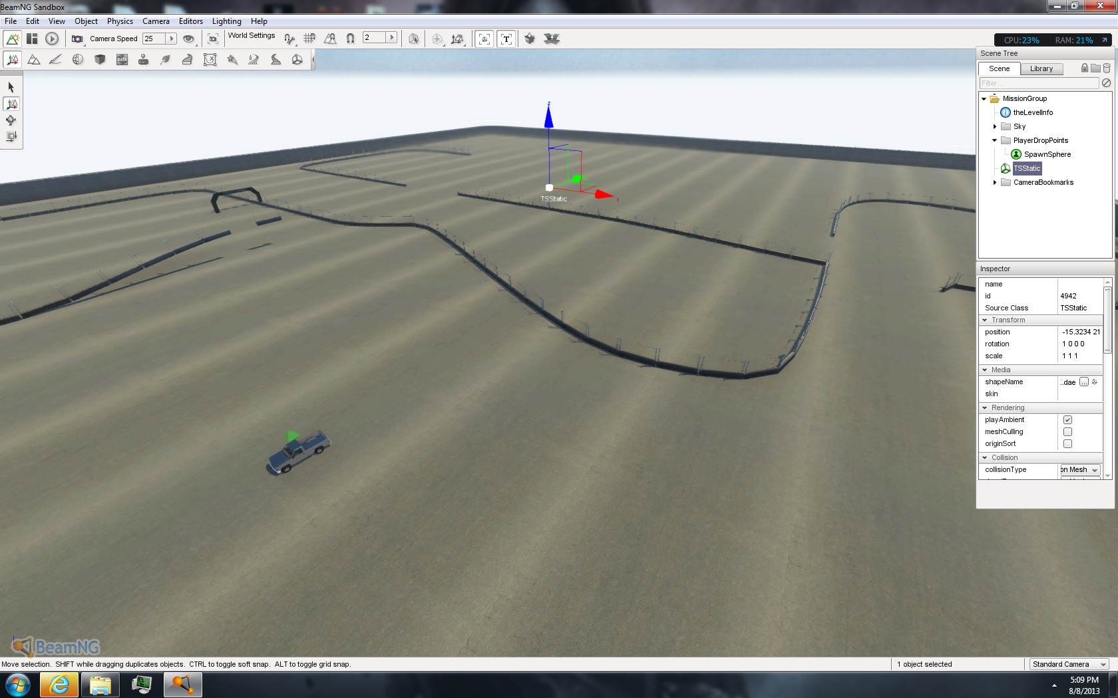The height and width of the screenshot is (698, 1118).
Task: Click the Scene Tree Filter input field
Action: tap(1039, 83)
